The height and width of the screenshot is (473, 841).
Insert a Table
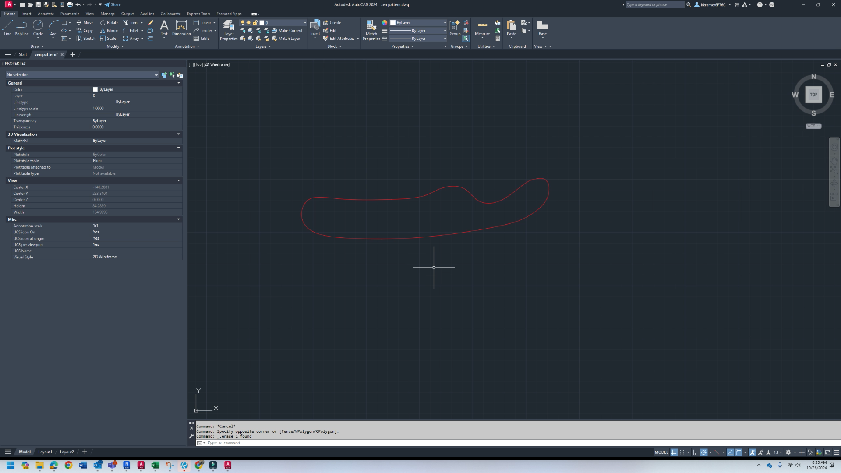201,39
